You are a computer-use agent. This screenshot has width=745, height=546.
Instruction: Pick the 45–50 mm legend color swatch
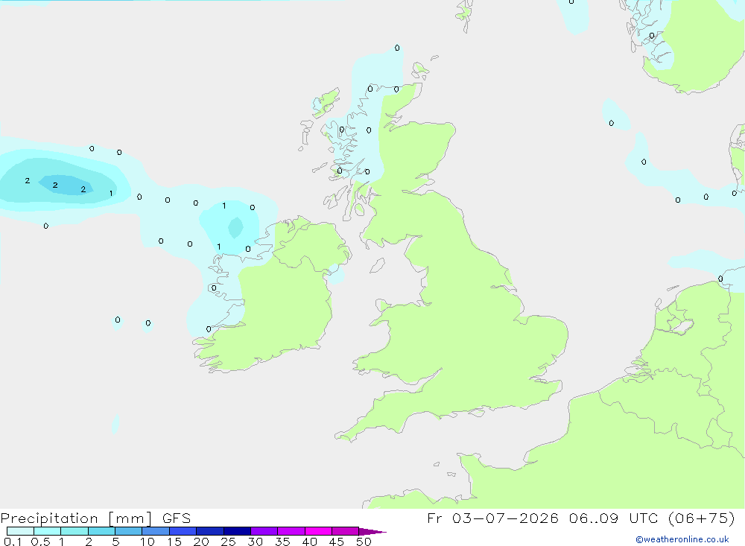pyautogui.click(x=346, y=531)
